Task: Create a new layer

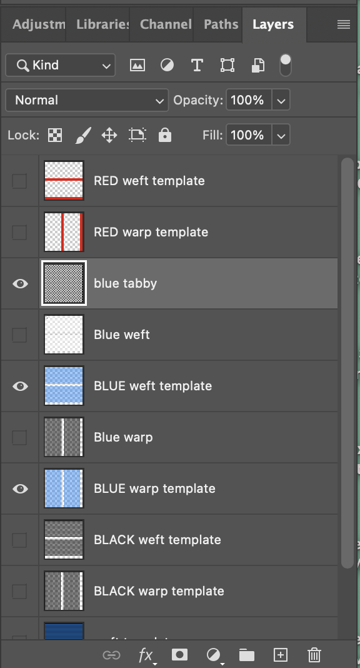Action: 280,655
